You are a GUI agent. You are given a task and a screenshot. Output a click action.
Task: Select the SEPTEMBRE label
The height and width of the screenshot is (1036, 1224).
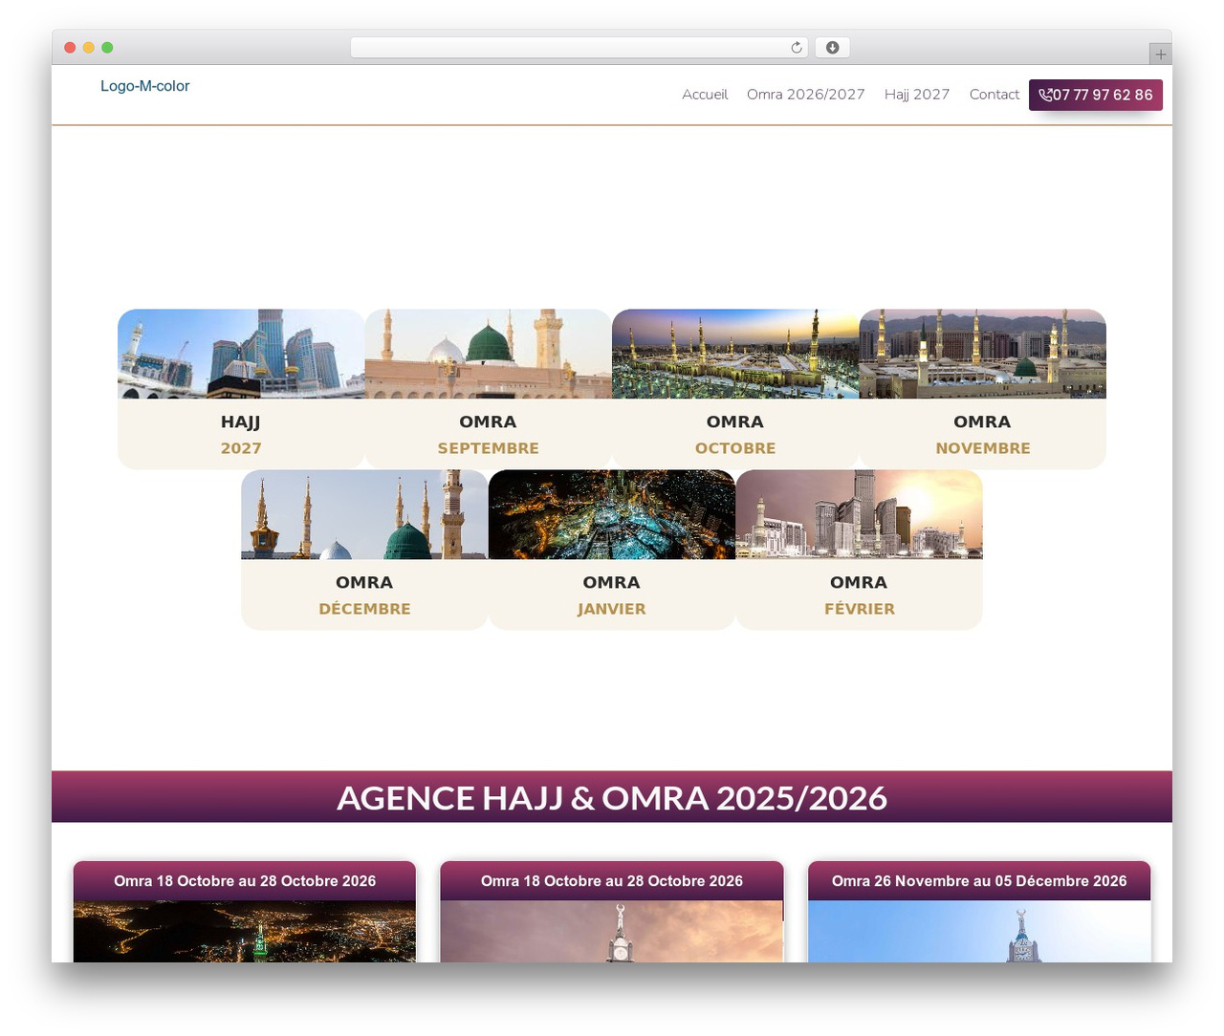pyautogui.click(x=488, y=448)
